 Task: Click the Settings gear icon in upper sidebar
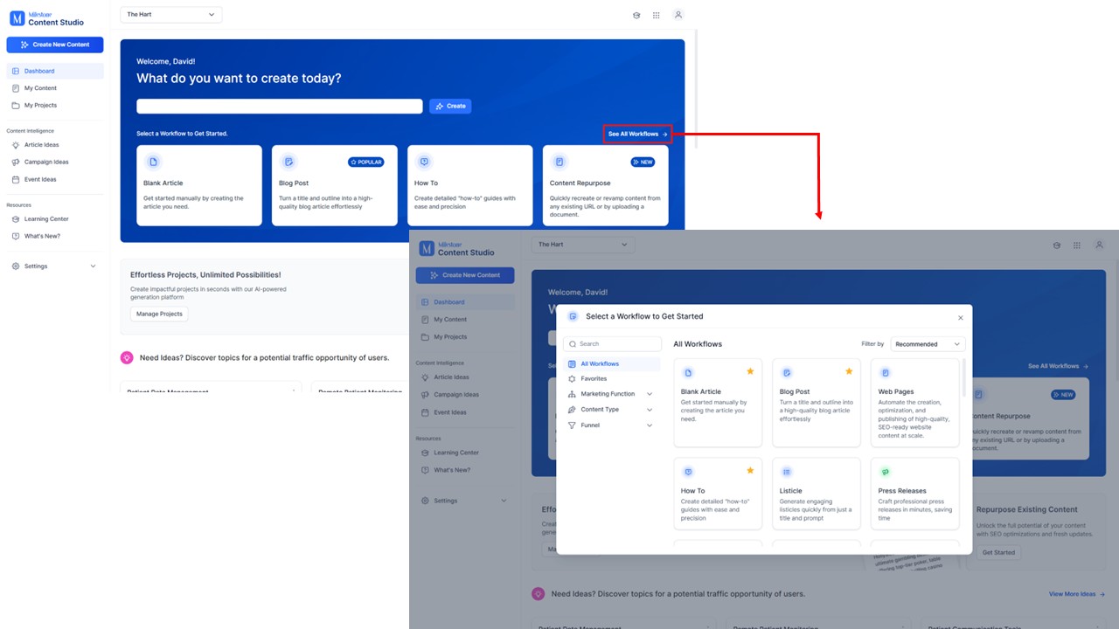16,266
